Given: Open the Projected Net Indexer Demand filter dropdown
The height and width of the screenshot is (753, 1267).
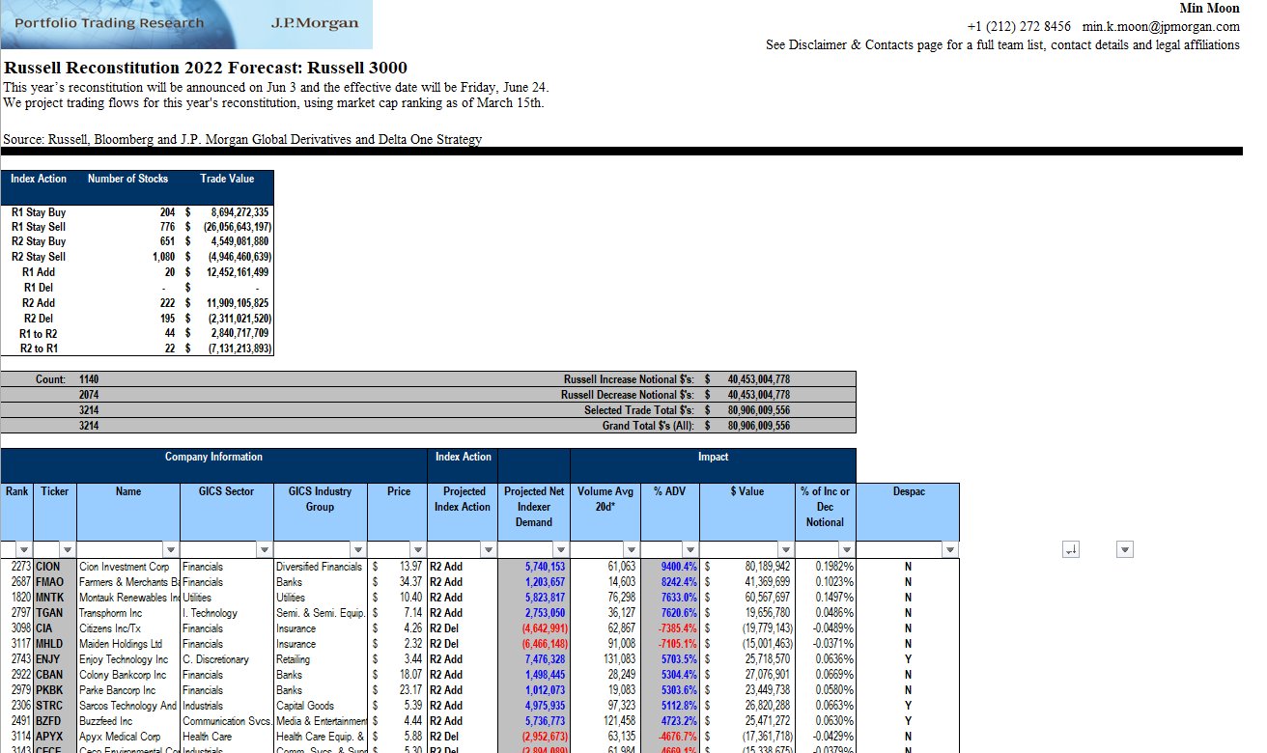Looking at the screenshot, I should (x=561, y=550).
